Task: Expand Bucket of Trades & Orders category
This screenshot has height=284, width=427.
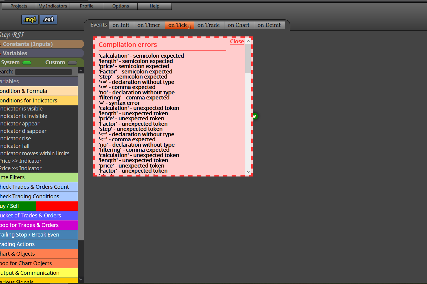Action: [39, 216]
